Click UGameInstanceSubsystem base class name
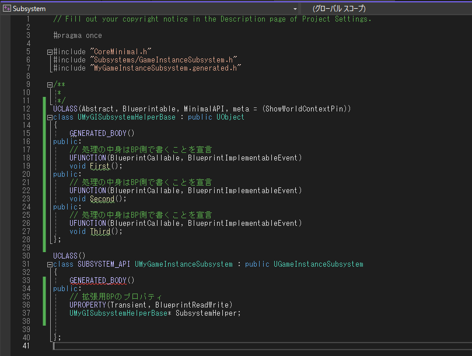The height and width of the screenshot is (356, 472). coord(318,264)
